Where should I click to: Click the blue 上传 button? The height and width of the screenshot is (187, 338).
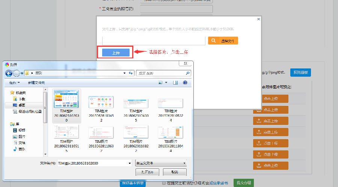(116, 53)
